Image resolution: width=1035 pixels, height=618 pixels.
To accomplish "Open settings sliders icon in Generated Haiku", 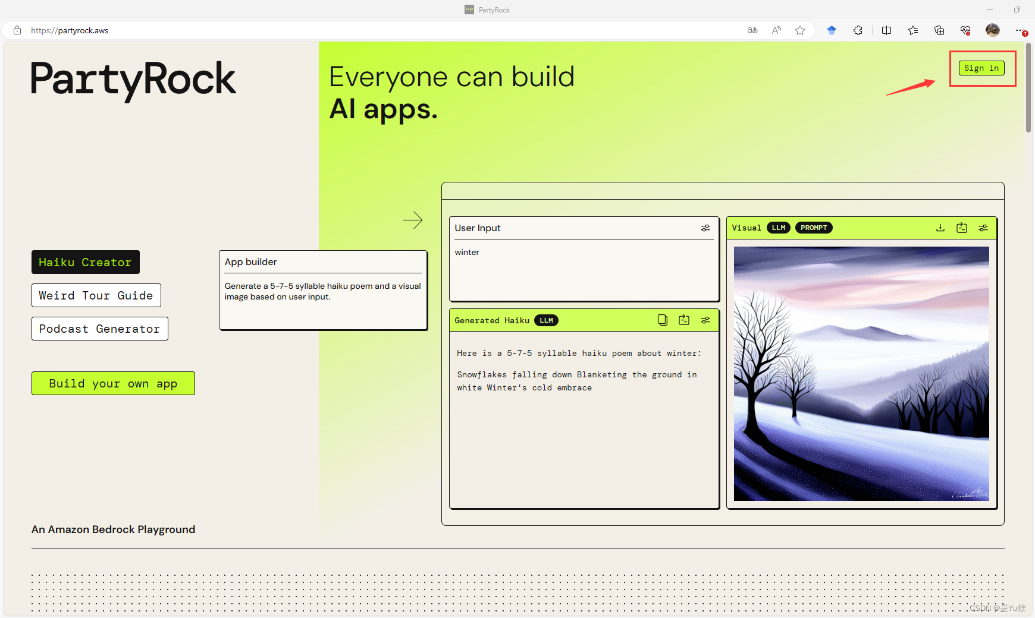I will pyautogui.click(x=705, y=320).
